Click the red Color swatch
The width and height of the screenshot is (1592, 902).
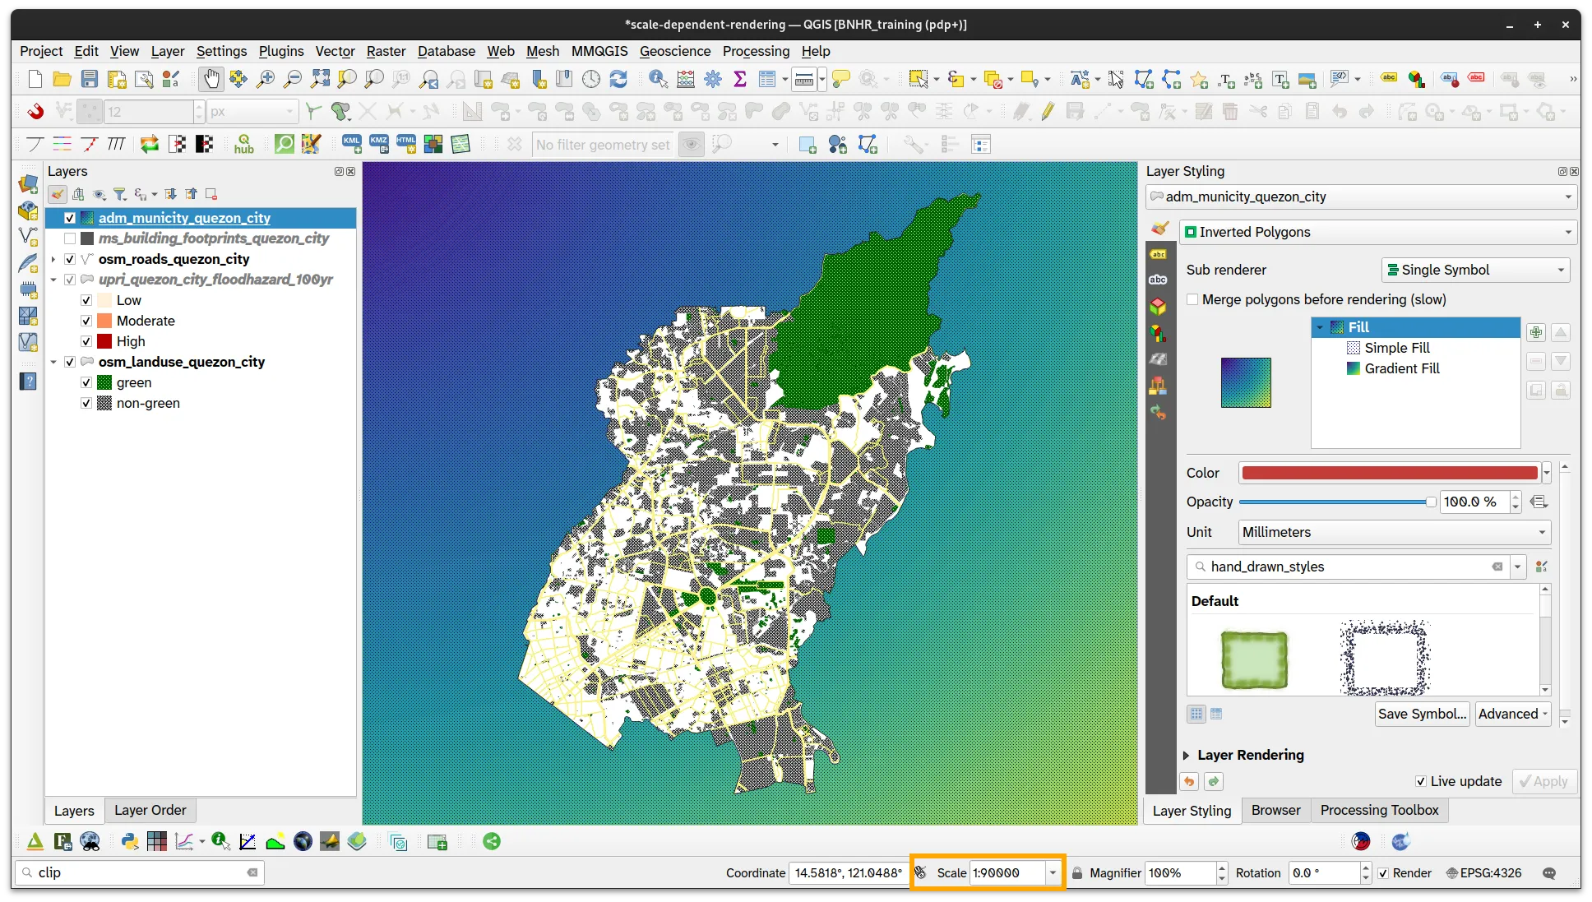[1389, 473]
